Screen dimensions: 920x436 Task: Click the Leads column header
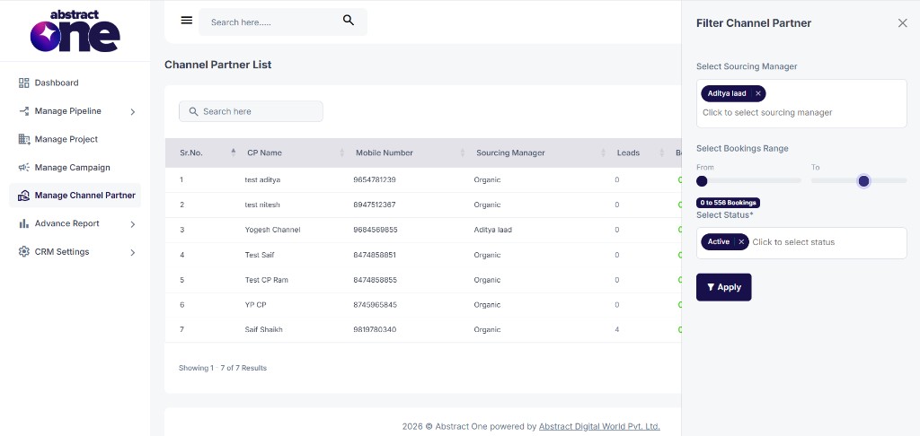(x=628, y=153)
